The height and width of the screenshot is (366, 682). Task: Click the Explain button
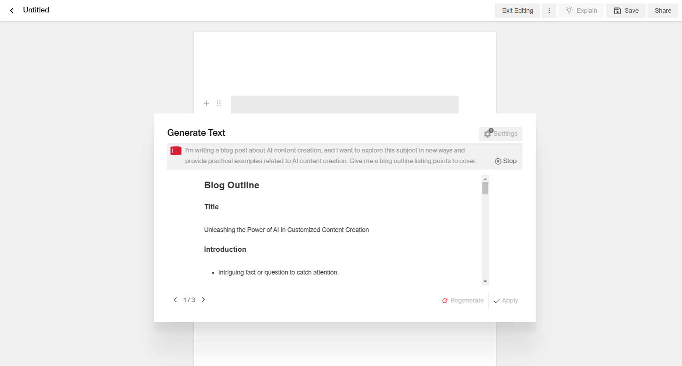coord(581,11)
